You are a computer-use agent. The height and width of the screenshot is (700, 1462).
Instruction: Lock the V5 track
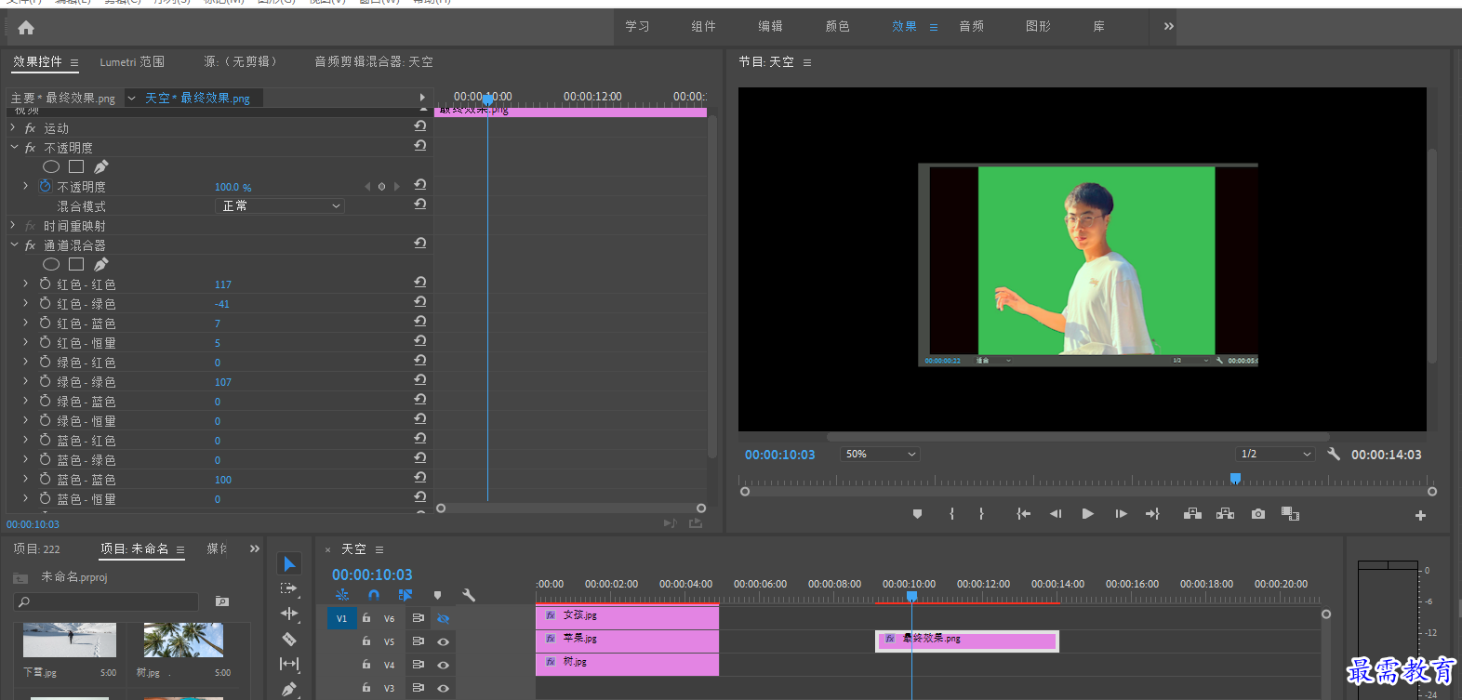point(366,641)
